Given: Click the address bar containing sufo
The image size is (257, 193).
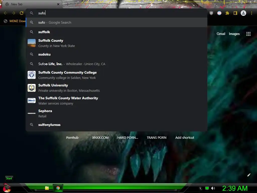Looking at the screenshot, I should (x=116, y=13).
